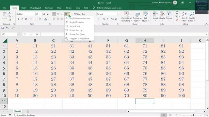Switch to the Insert tab
This screenshot has height=117, width=209.
pyautogui.click(x=24, y=8)
